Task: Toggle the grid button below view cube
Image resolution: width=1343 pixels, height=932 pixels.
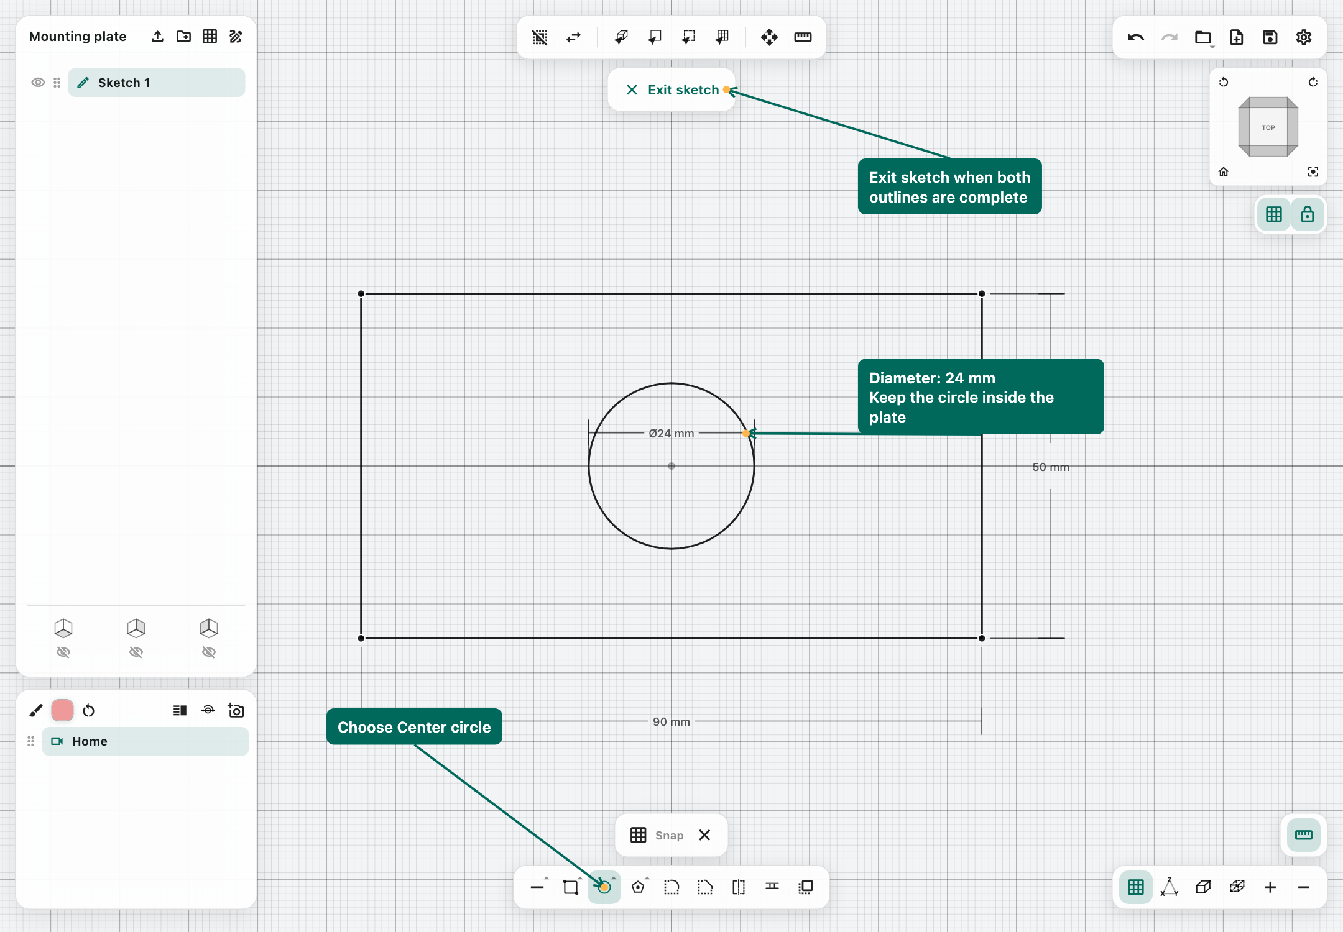Action: (x=1274, y=214)
